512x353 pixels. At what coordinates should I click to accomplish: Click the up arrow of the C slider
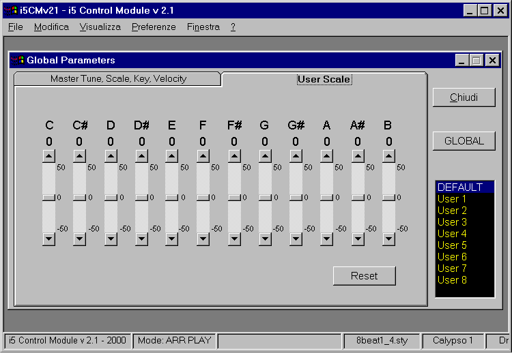coord(48,156)
